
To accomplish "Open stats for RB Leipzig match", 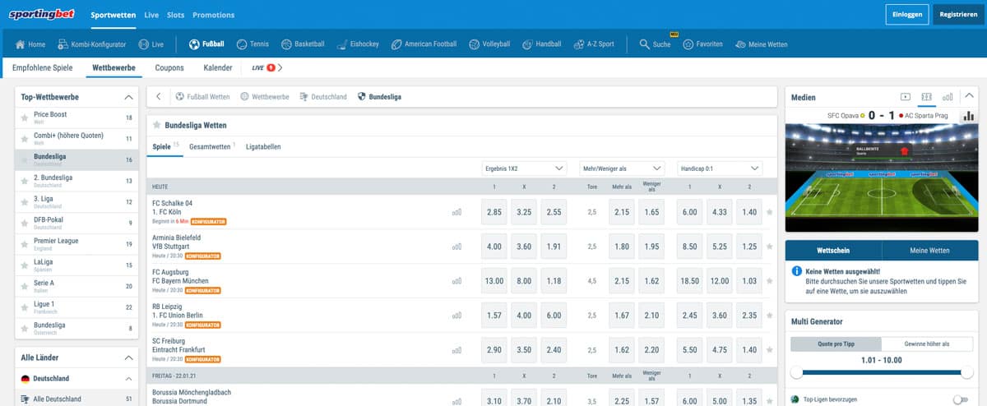I will (x=456, y=316).
